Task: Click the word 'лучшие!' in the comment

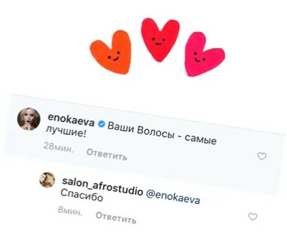Action: point(66,131)
